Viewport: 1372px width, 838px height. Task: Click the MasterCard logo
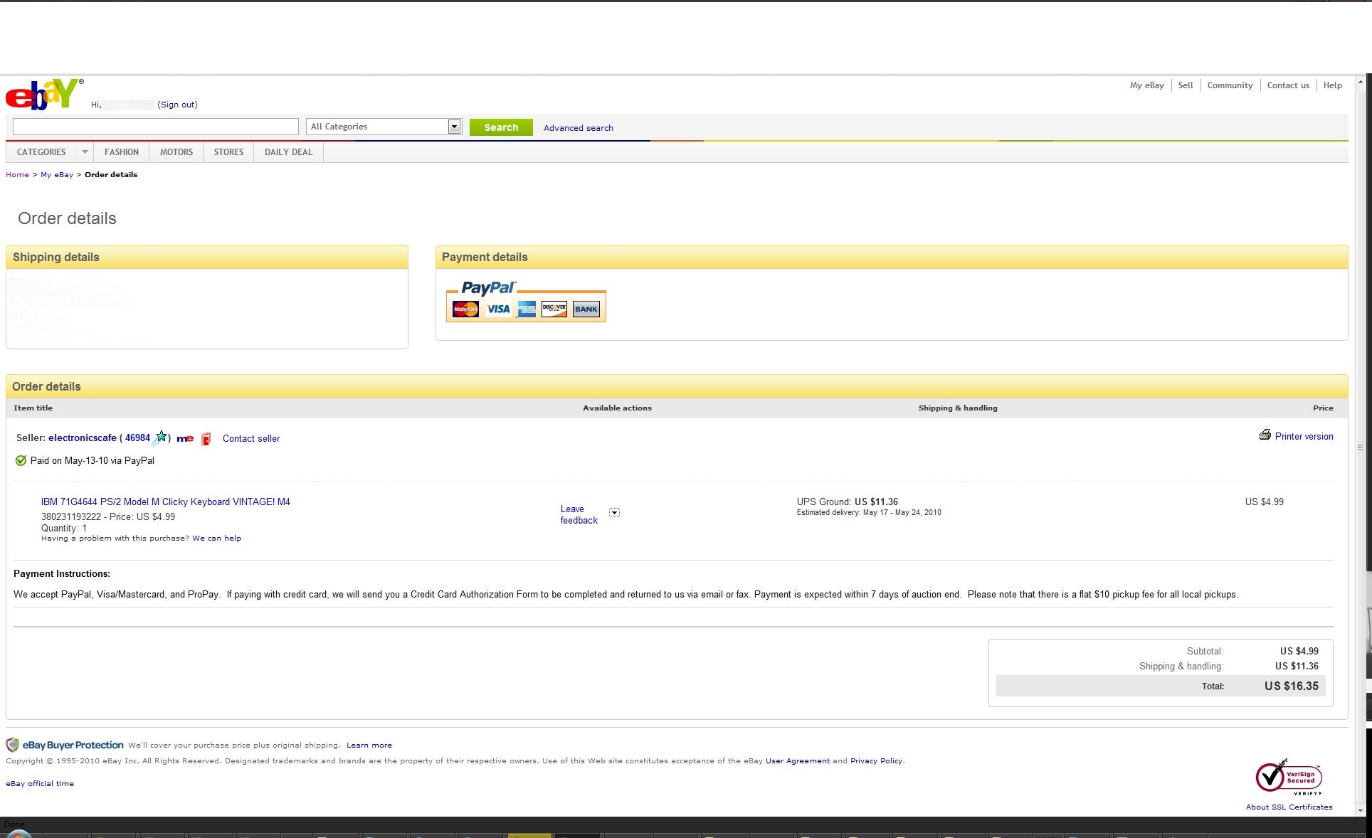click(x=466, y=309)
